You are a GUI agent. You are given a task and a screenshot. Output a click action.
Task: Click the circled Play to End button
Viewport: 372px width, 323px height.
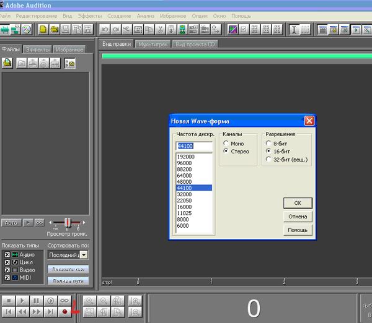click(50, 301)
